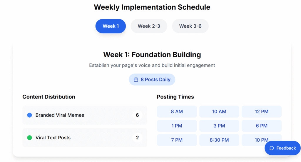Click the count badge showing 2
The width and height of the screenshot is (301, 162).
[x=137, y=138]
